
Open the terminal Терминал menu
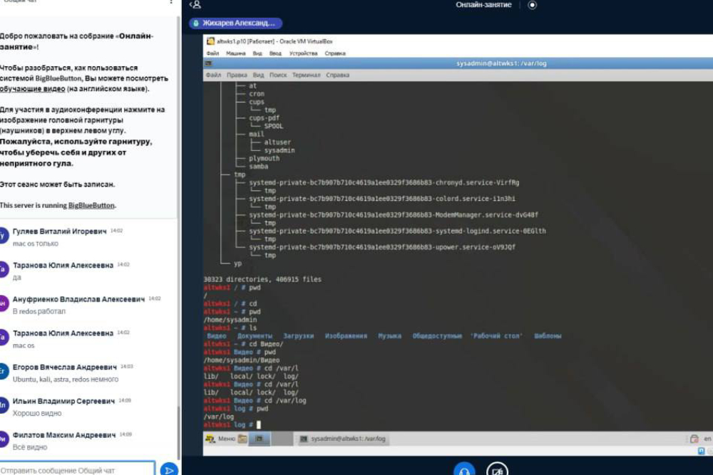point(306,75)
